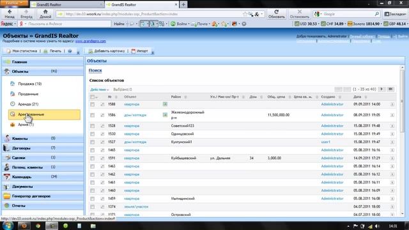
Task: Open the Клиенты sidebar section
Action: pos(43,139)
